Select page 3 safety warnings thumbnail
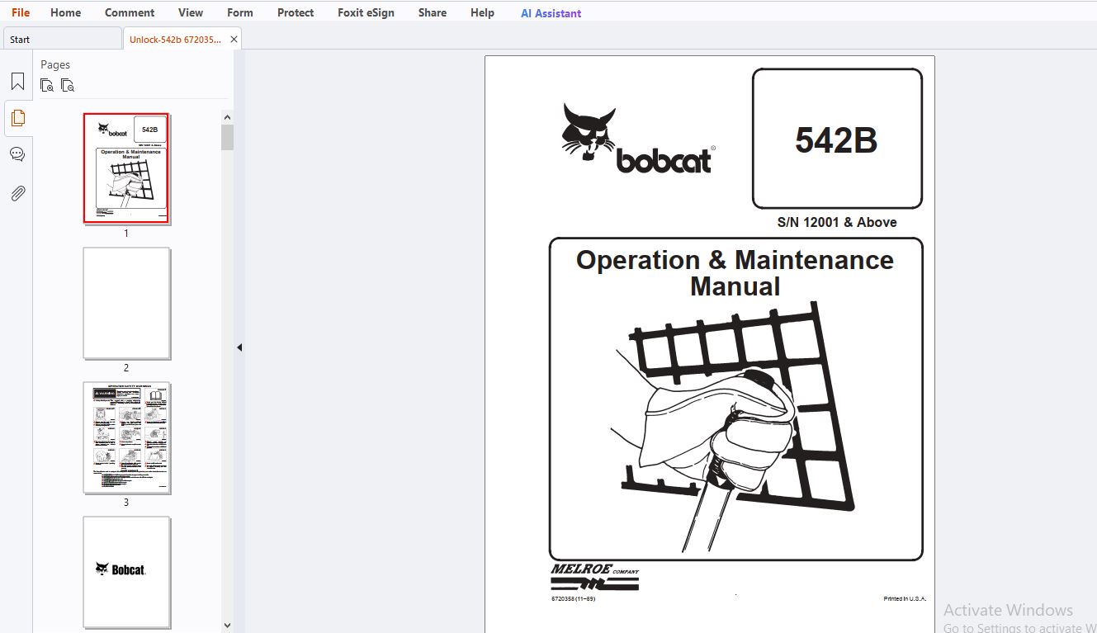1097x633 pixels. [x=126, y=438]
